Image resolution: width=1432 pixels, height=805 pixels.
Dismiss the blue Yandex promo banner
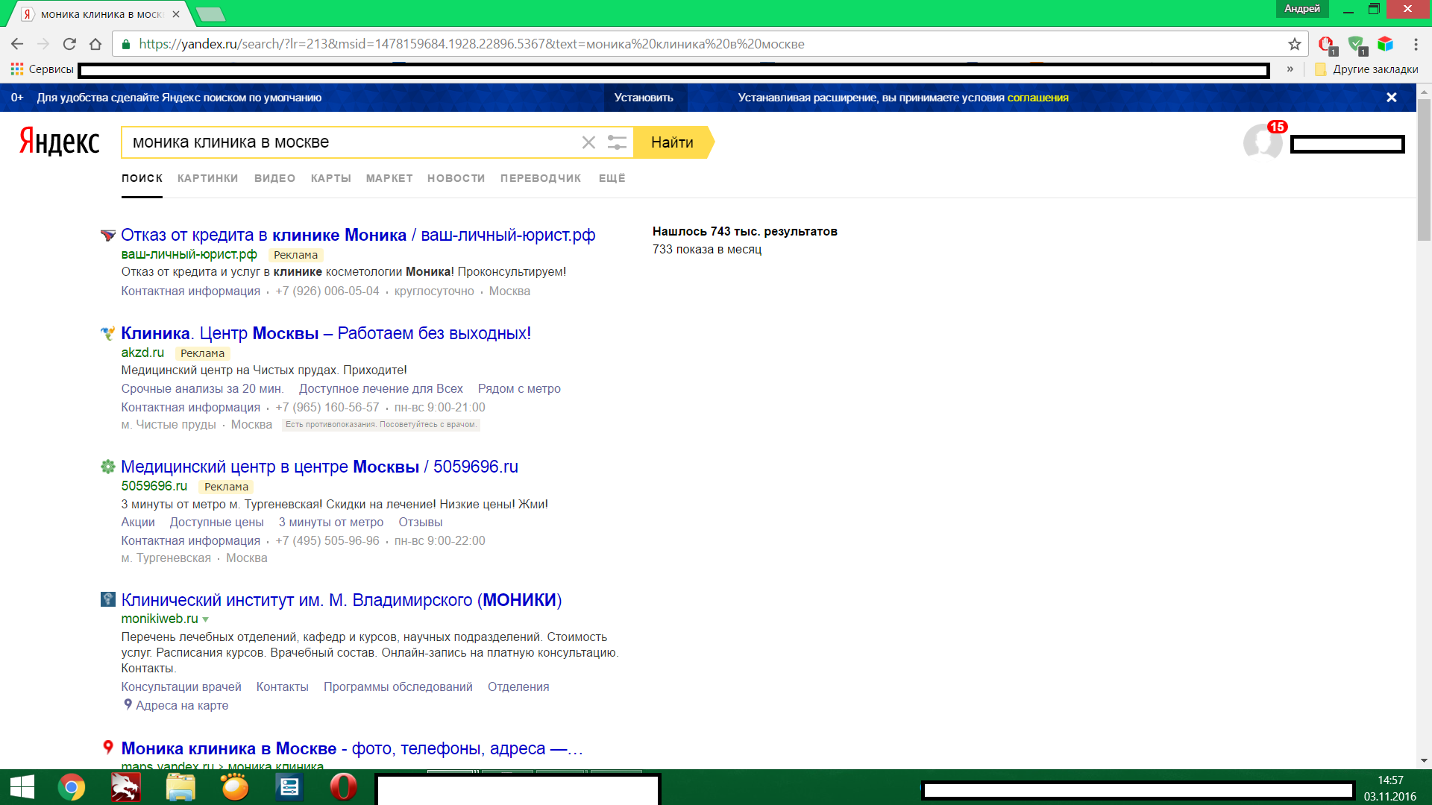(1391, 98)
